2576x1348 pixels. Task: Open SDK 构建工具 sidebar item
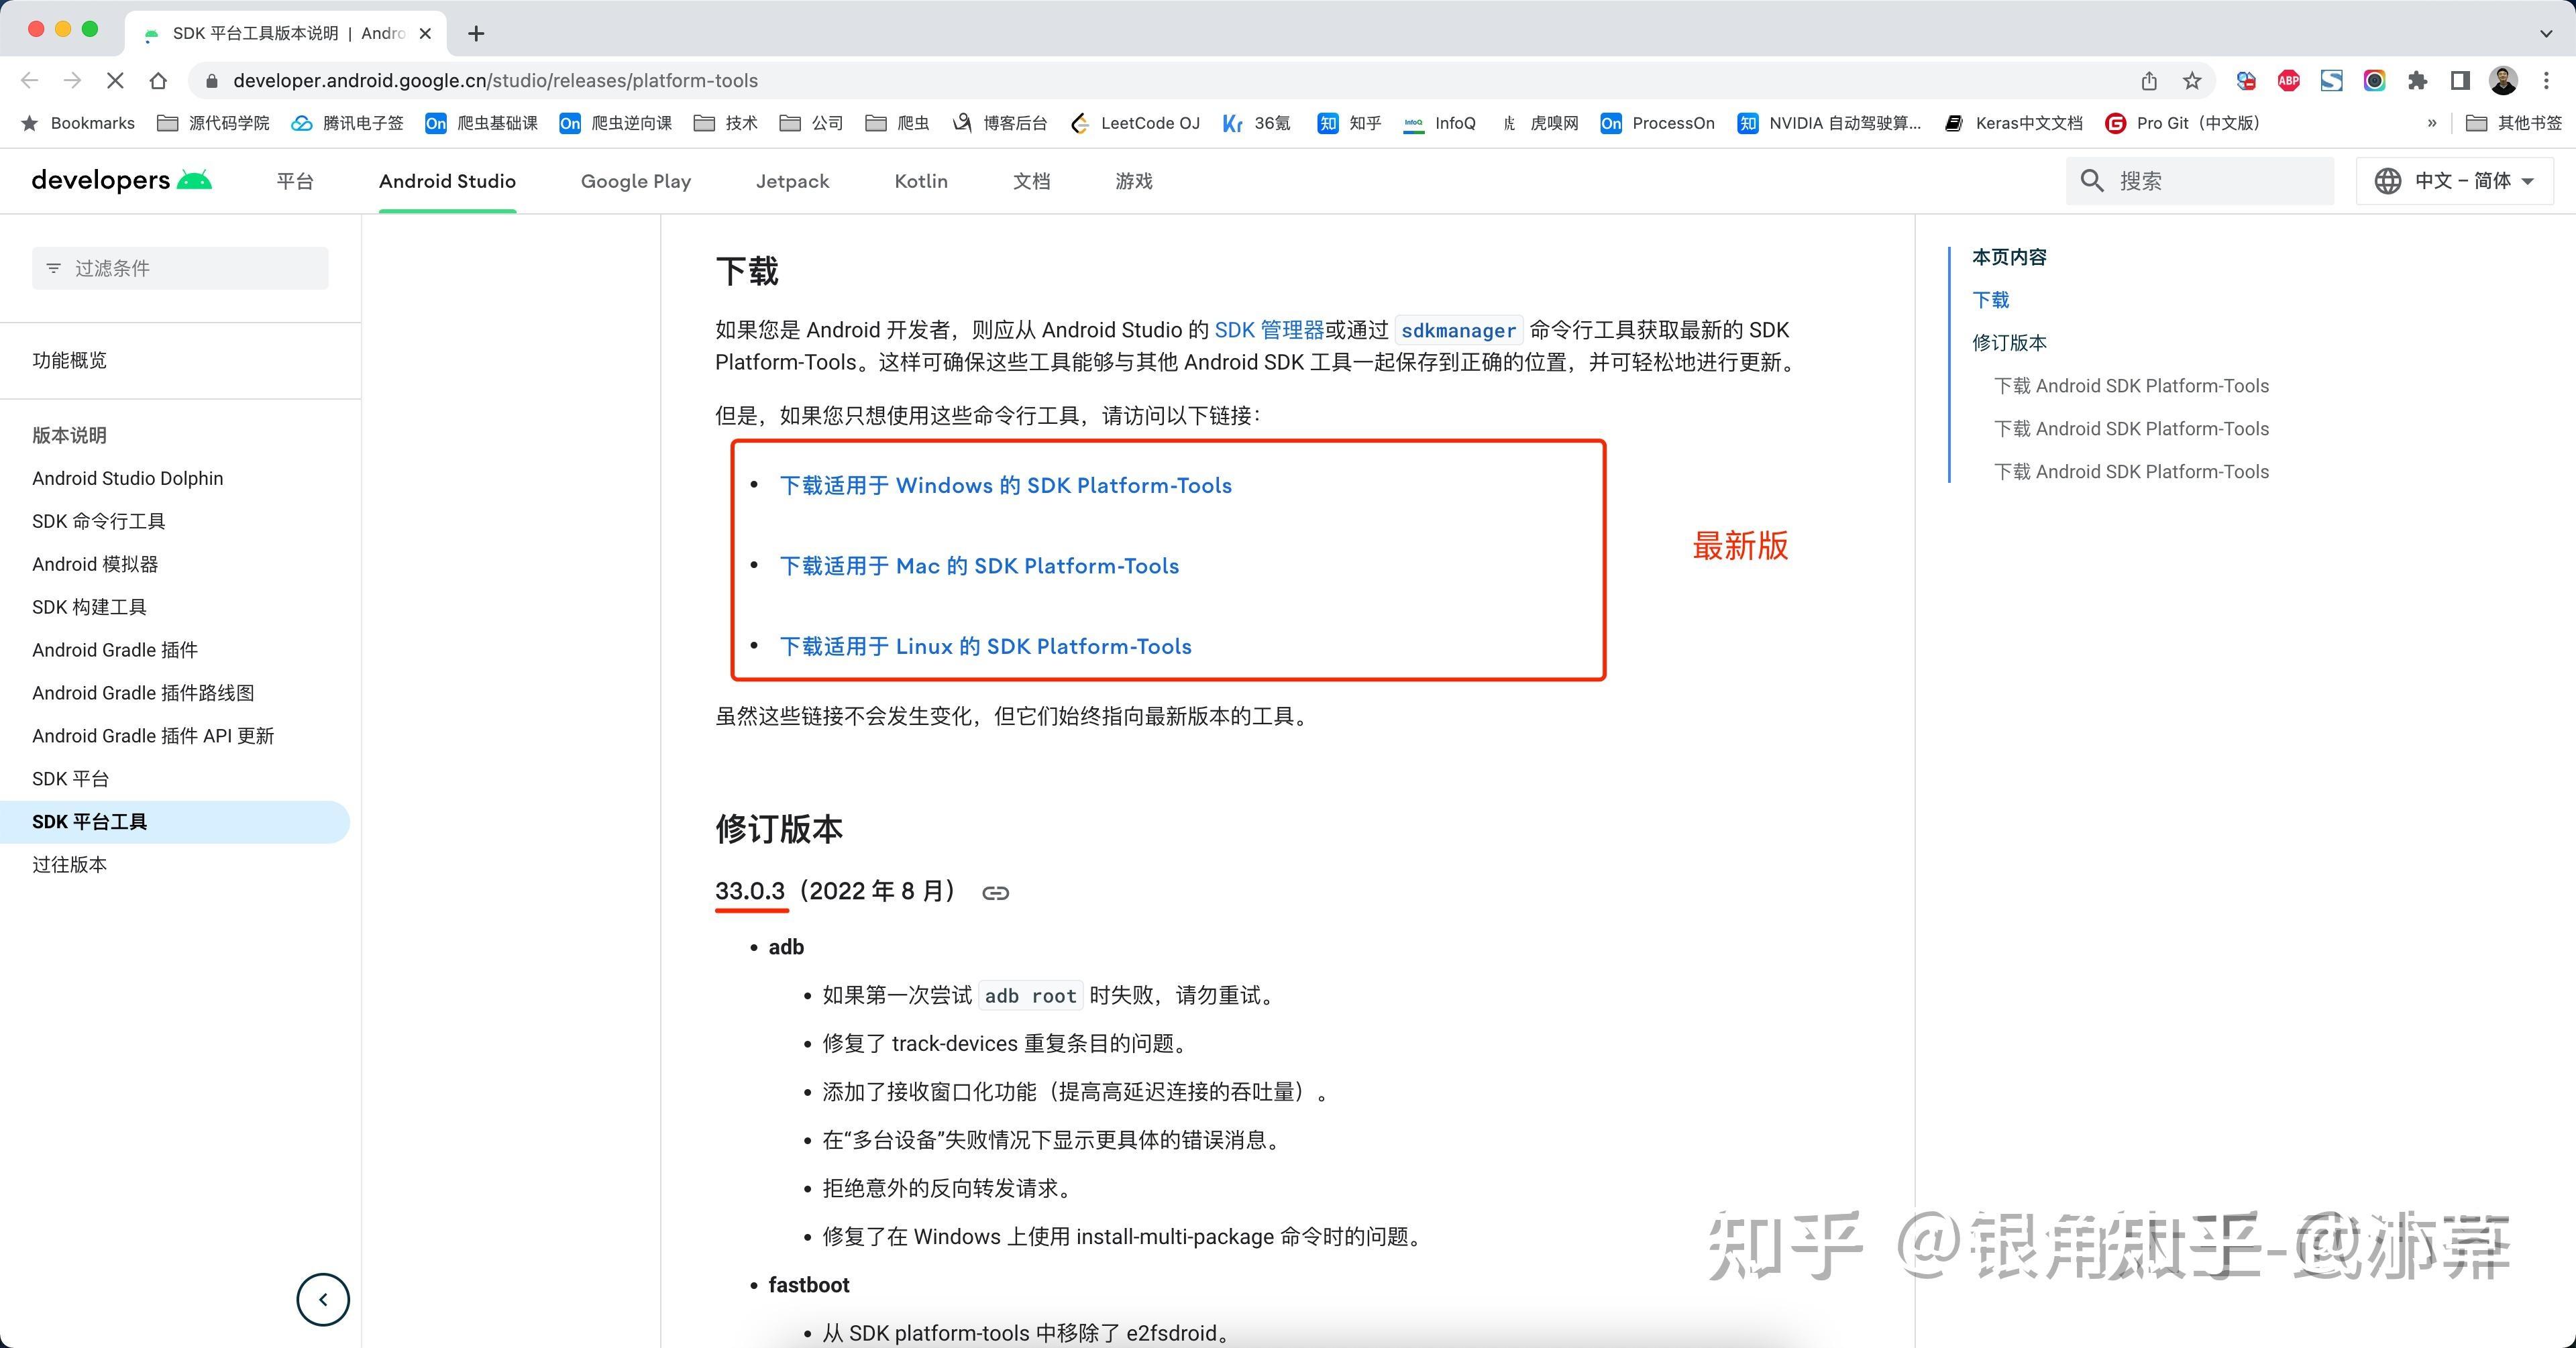click(x=89, y=607)
